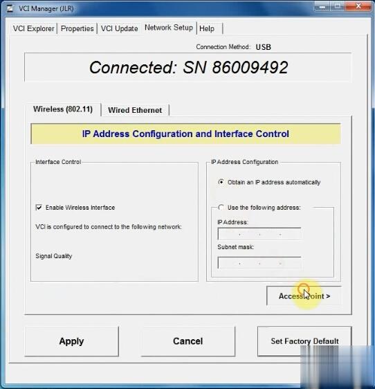
Task: Click the Connected: SN 86009492 status text
Action: point(188,67)
